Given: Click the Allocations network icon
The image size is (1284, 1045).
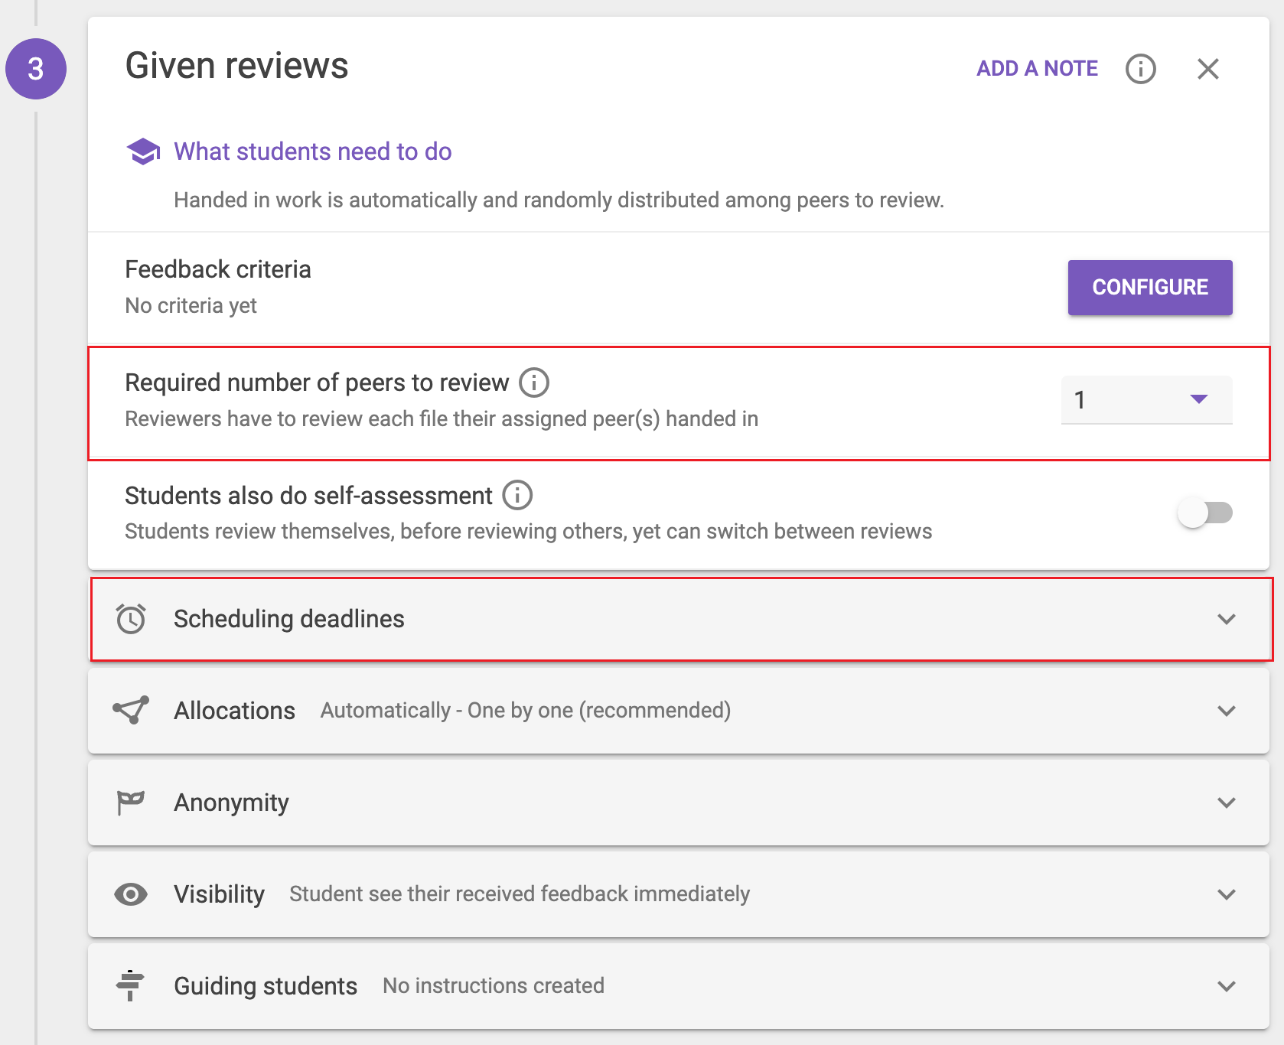Looking at the screenshot, I should click(x=131, y=711).
